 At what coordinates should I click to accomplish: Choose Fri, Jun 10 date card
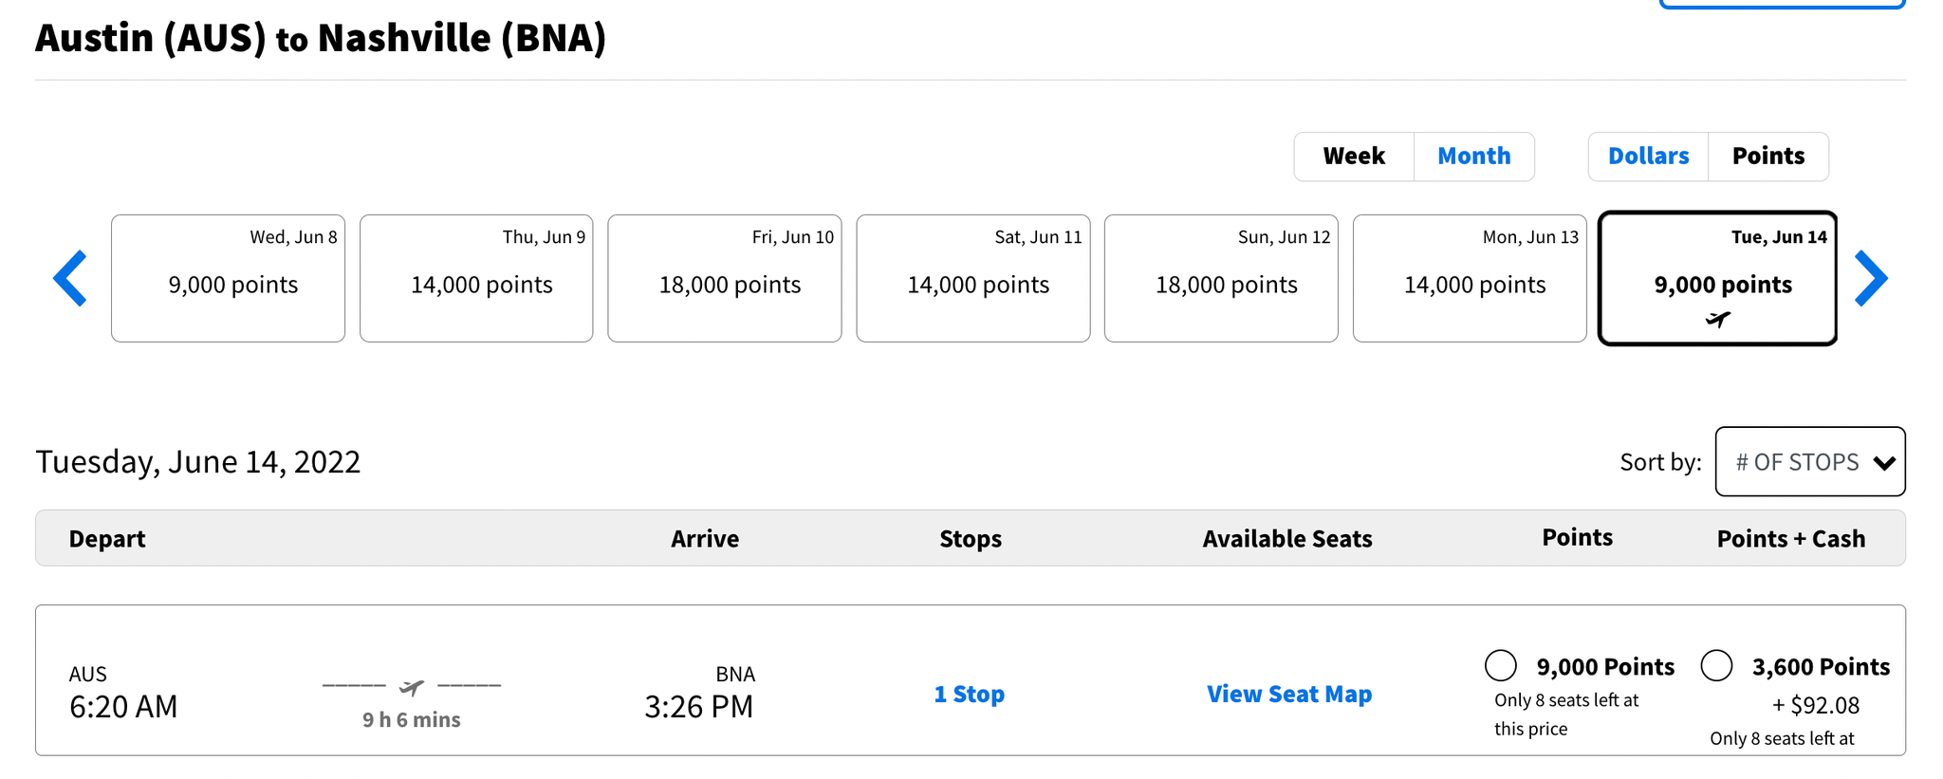(x=725, y=279)
